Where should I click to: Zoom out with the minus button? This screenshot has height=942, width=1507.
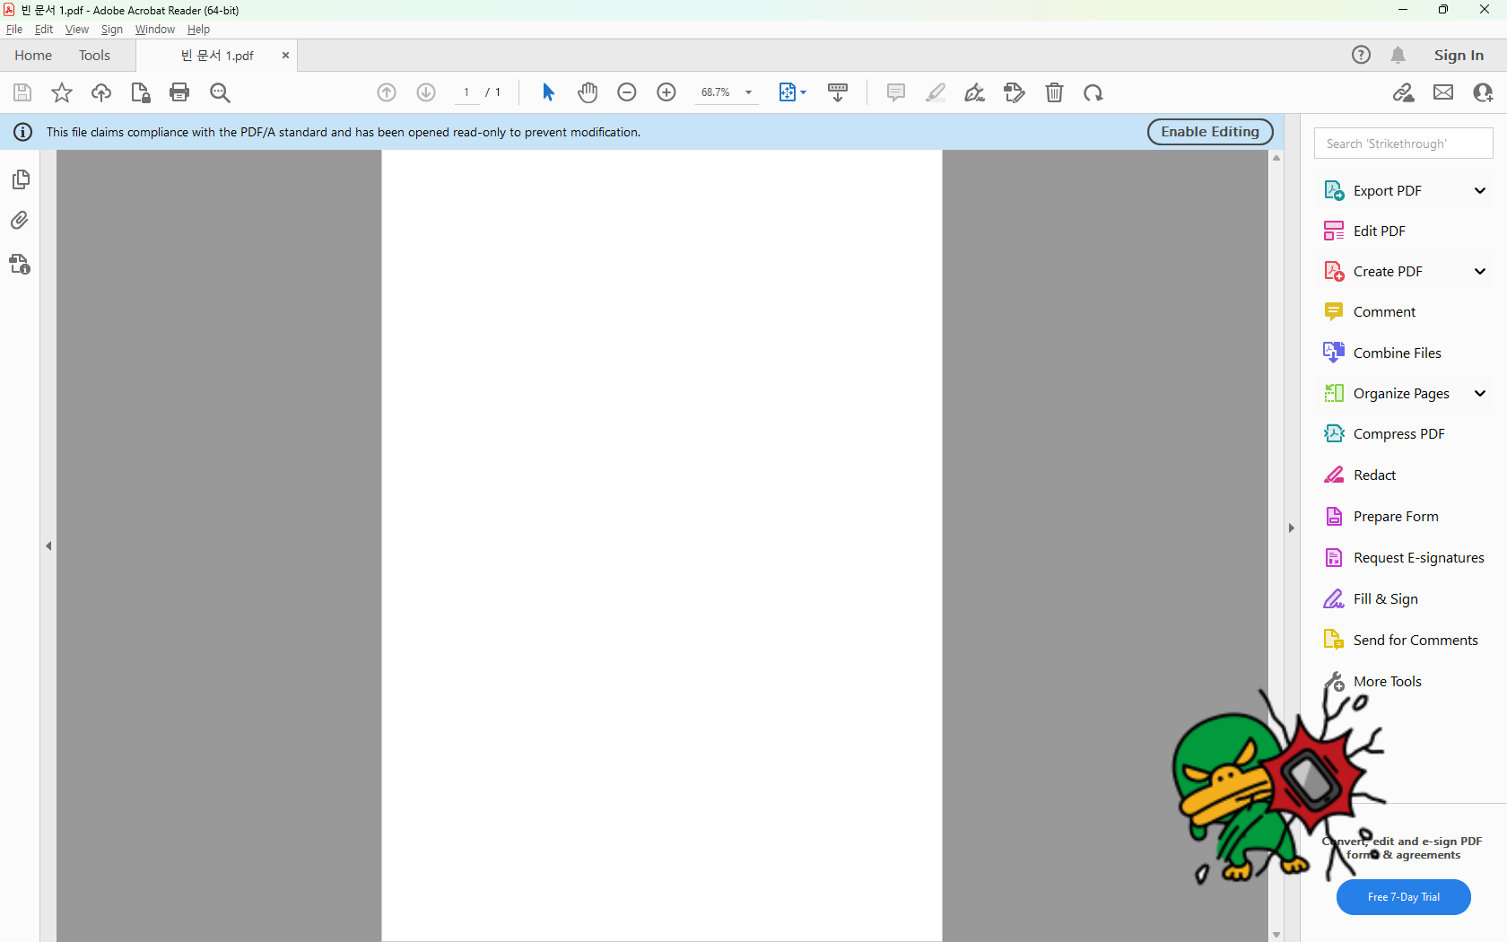click(x=627, y=92)
